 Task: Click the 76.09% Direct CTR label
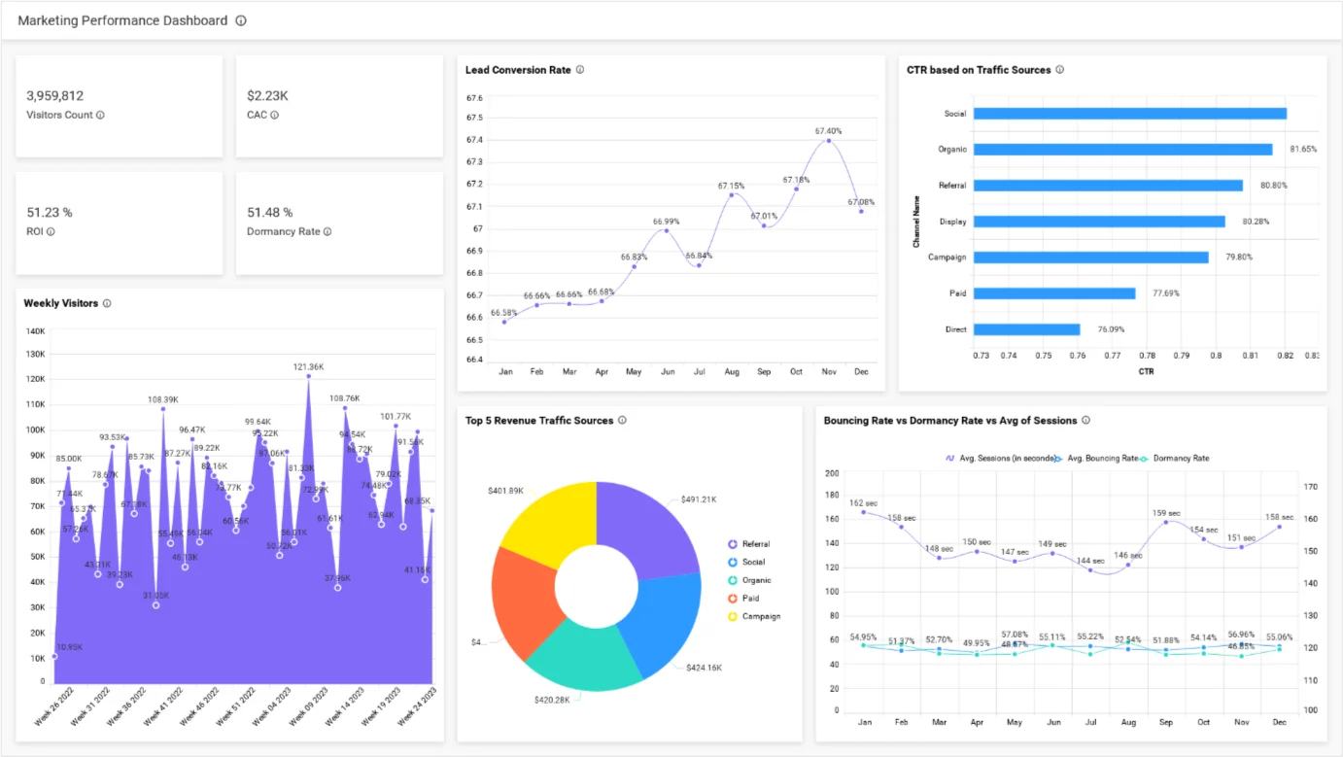(1111, 329)
